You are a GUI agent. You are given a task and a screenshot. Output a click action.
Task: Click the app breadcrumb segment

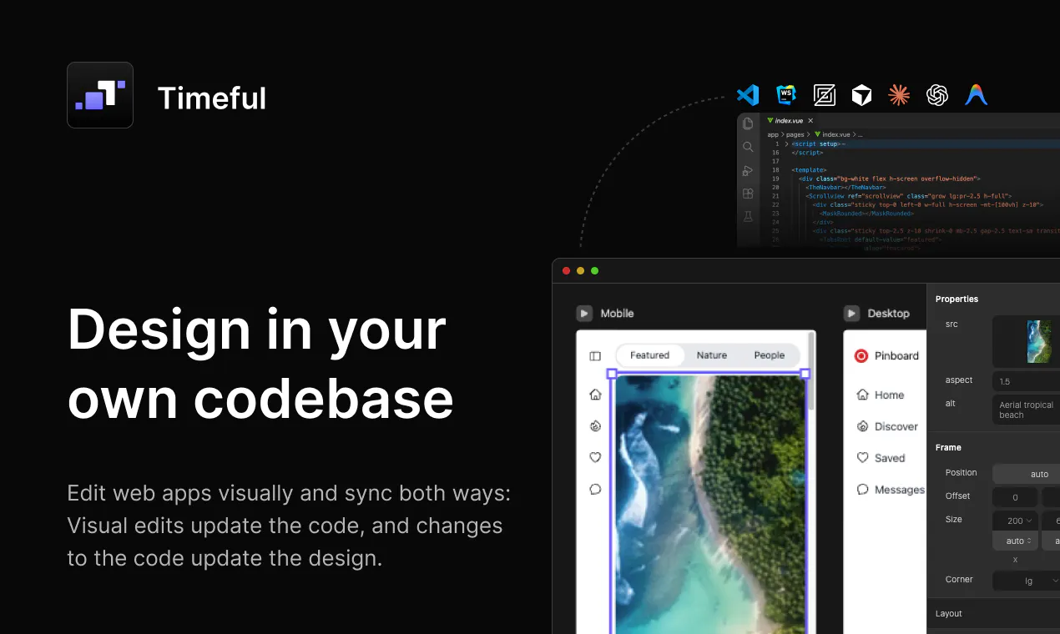tap(773, 134)
